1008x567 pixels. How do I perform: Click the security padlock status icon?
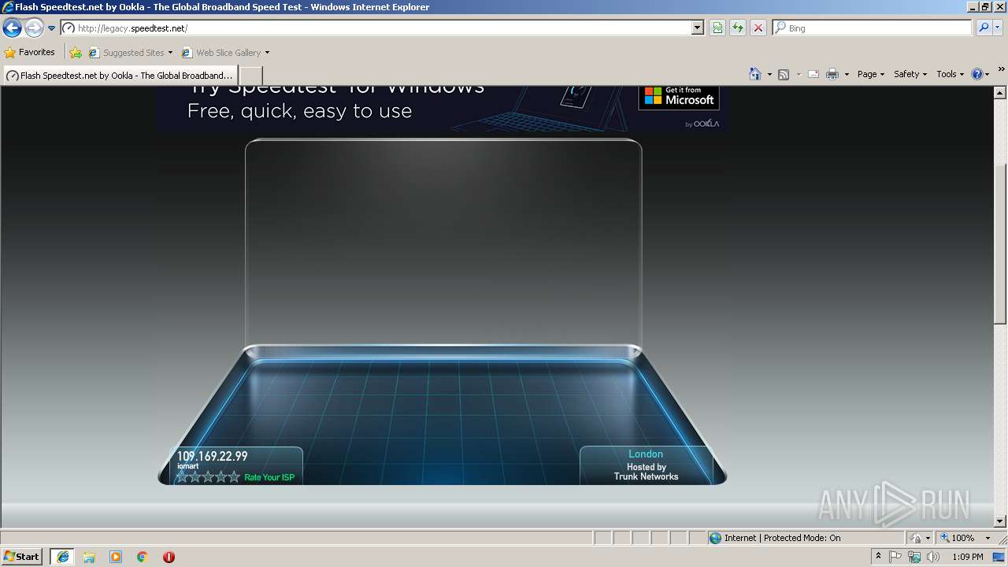point(916,538)
